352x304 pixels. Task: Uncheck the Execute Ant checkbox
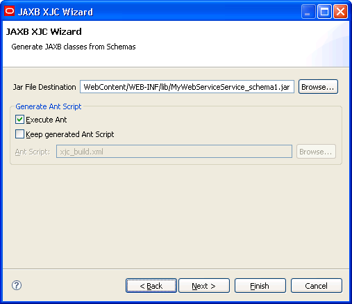pyautogui.click(x=19, y=120)
